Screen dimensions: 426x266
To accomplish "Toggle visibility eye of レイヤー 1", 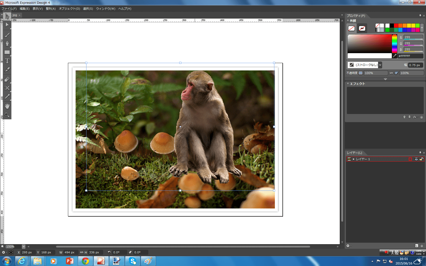I will (416, 159).
